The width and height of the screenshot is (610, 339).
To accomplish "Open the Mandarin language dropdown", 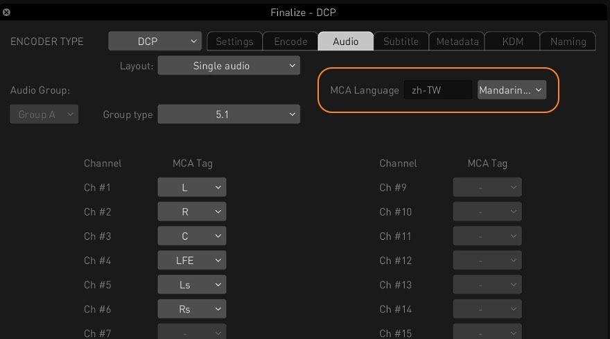I will 512,90.
